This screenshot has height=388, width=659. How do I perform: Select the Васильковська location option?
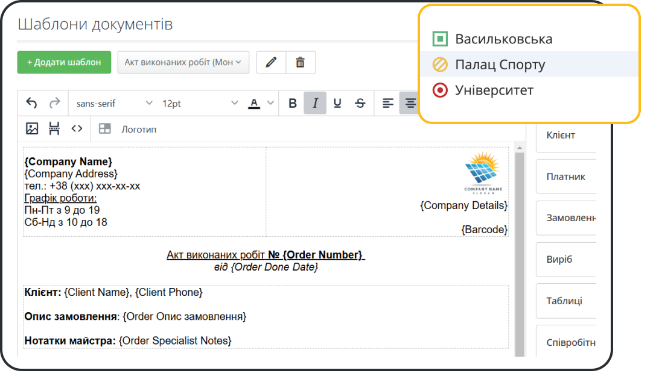tap(503, 39)
